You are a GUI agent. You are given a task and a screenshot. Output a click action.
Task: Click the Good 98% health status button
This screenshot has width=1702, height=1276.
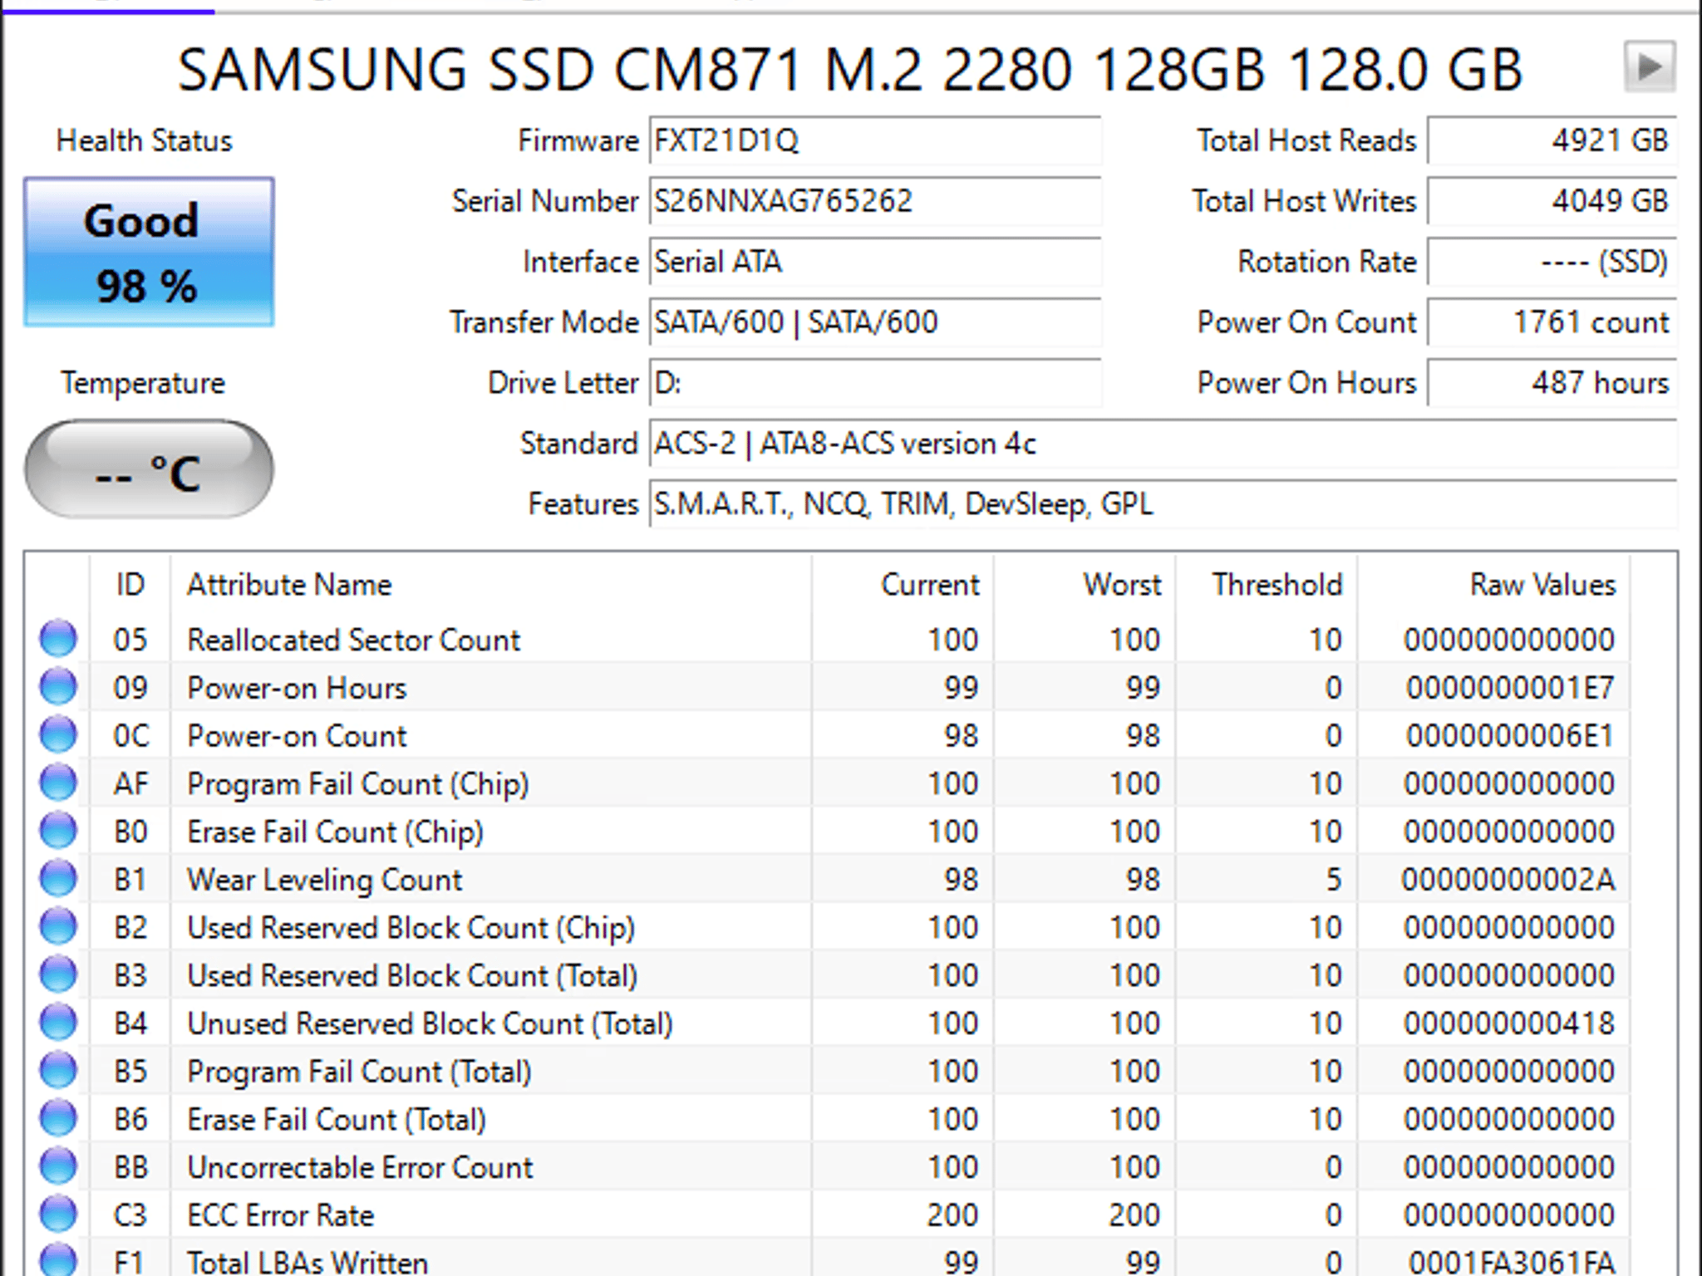tap(148, 252)
